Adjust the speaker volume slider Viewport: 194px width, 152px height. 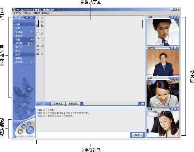coord(22,136)
